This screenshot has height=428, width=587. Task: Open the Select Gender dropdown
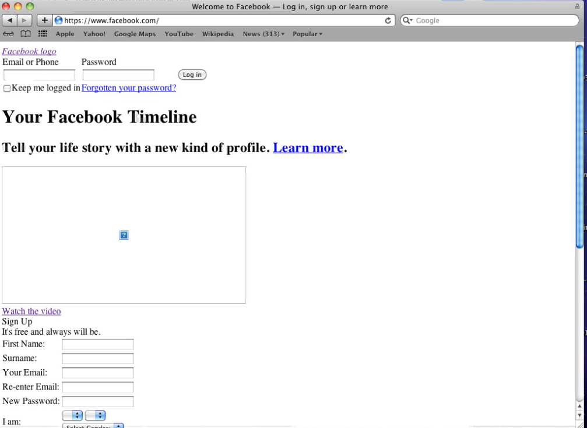pos(93,426)
